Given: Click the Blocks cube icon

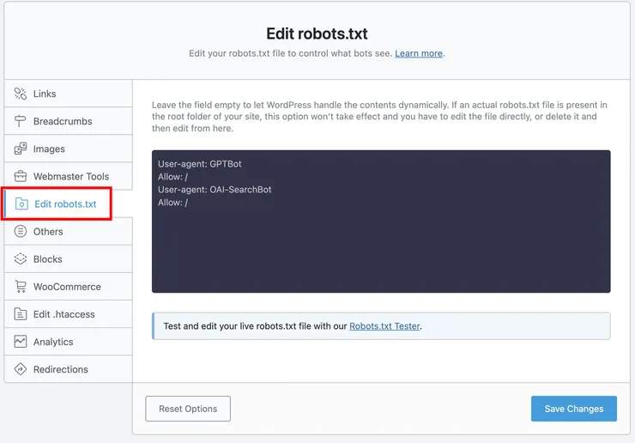Looking at the screenshot, I should 21,259.
